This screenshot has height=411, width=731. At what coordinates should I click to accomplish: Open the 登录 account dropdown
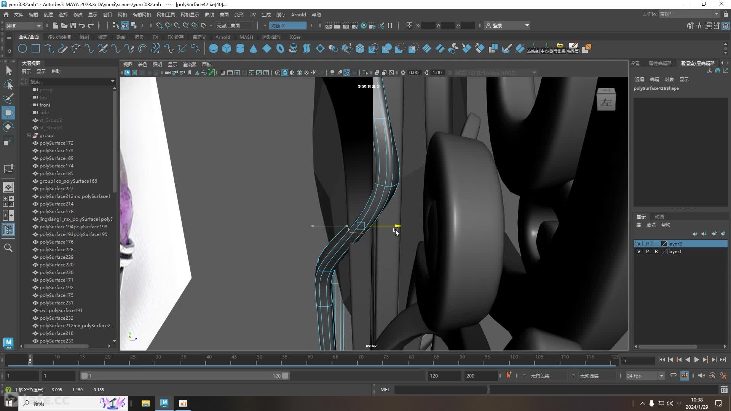click(x=508, y=25)
